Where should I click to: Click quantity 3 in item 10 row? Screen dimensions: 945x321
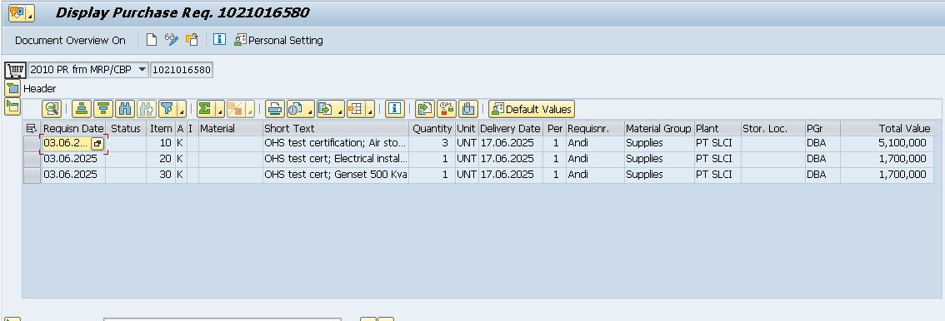(x=432, y=144)
